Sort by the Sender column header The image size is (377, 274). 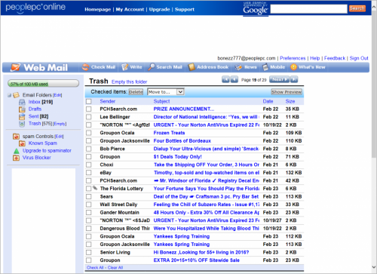point(108,101)
